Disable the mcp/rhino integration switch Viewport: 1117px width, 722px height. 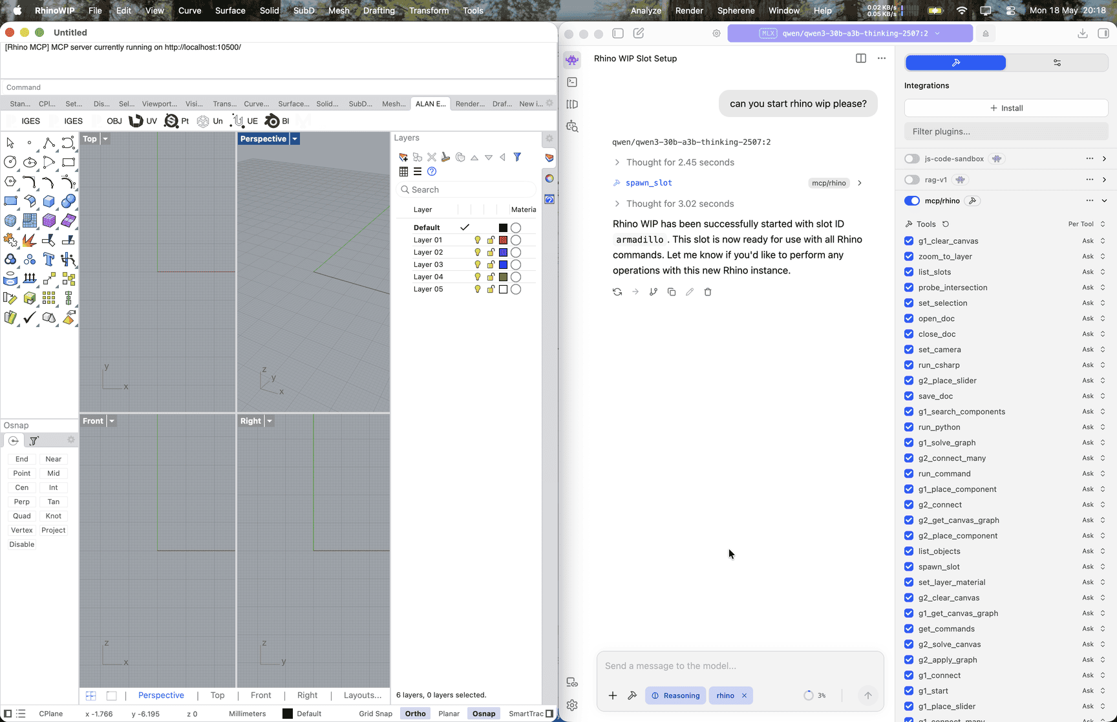point(912,201)
